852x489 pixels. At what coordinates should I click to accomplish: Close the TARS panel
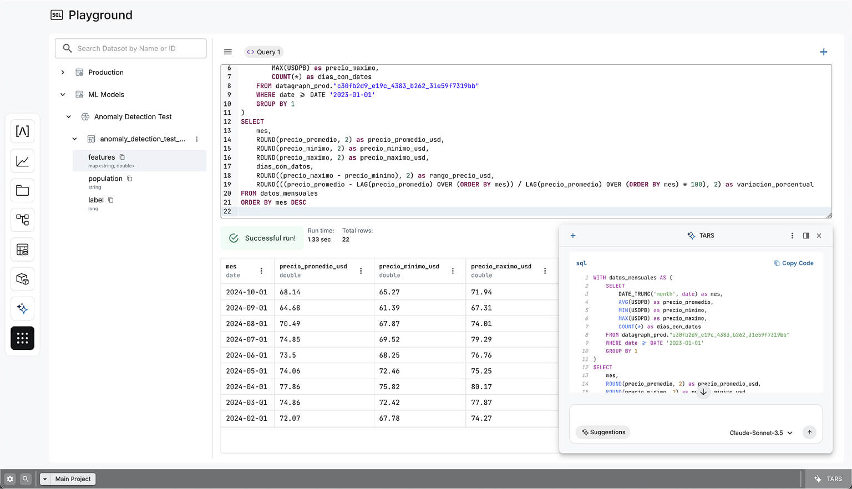click(x=819, y=236)
